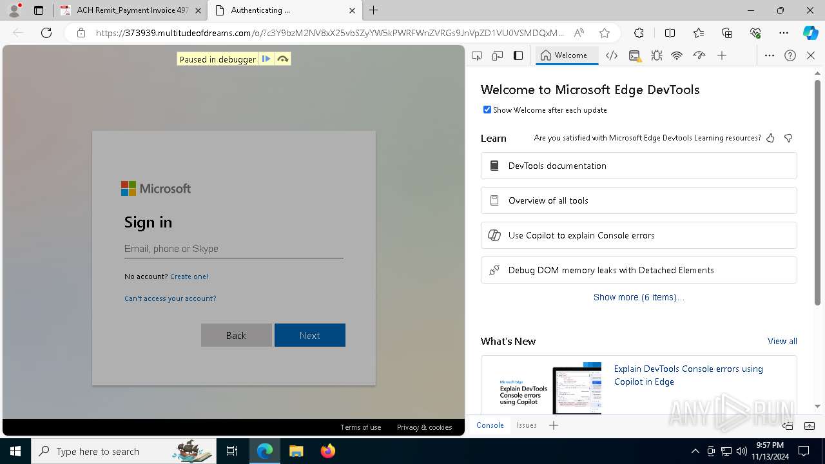Open Explain DevTools Console errors article
The width and height of the screenshot is (825, 464).
pyautogui.click(x=688, y=375)
